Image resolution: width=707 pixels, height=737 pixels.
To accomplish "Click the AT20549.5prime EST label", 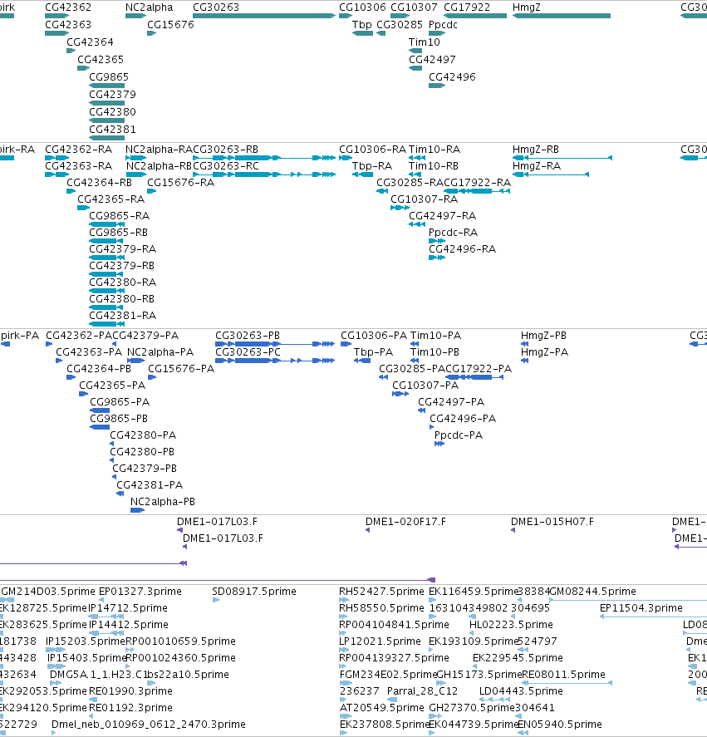I will click(381, 707).
